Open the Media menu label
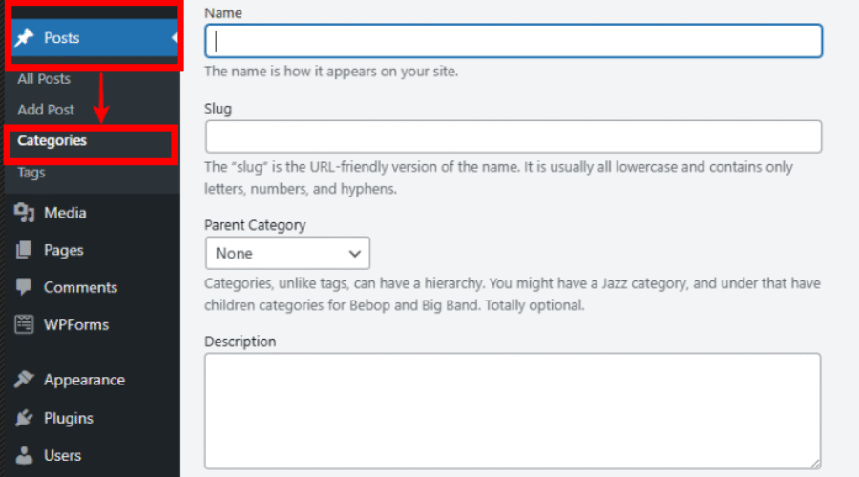Viewport: 859px width, 477px height. [x=65, y=213]
